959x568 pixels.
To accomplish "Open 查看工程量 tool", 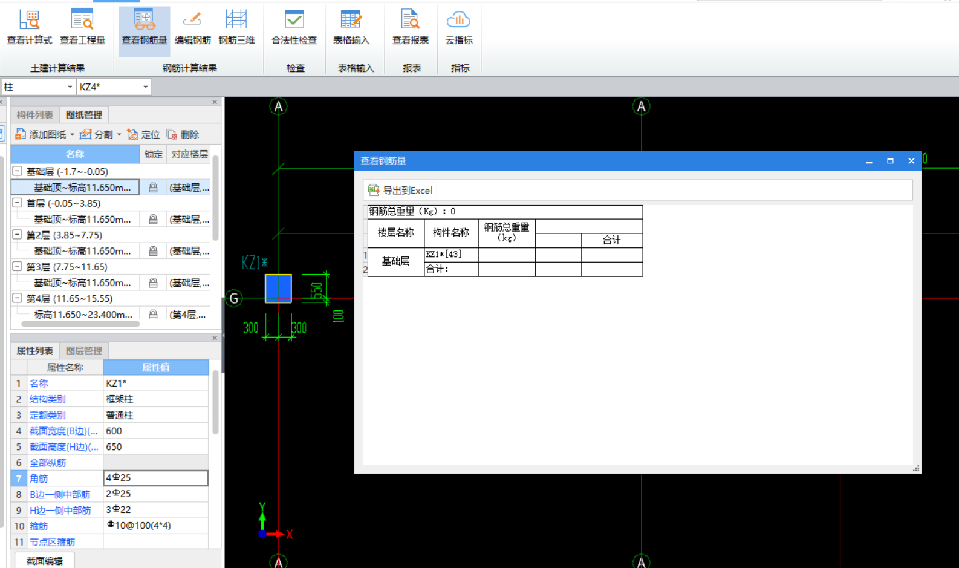I will coord(82,27).
